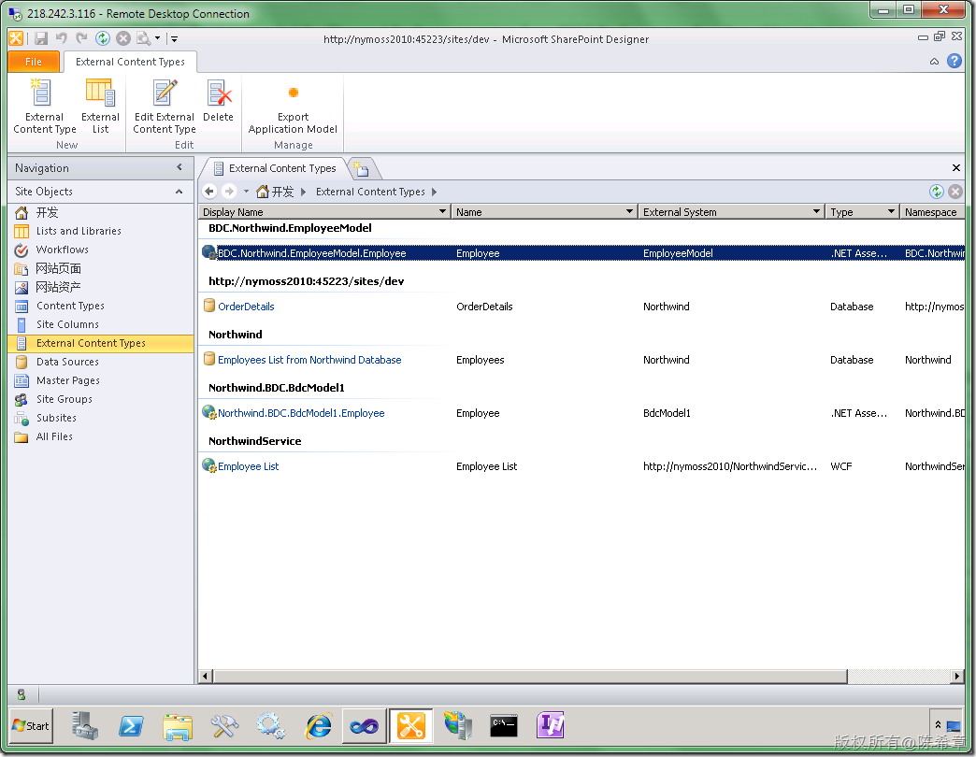Image resolution: width=976 pixels, height=757 pixels.
Task: Open Server Manager from taskbar
Action: click(85, 726)
